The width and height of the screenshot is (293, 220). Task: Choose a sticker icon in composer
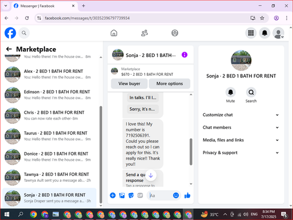(x=131, y=195)
